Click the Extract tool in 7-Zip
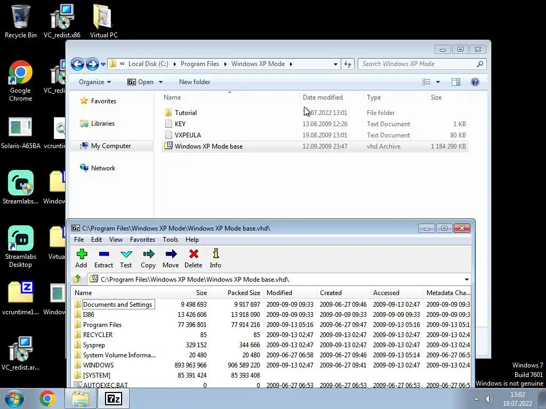Viewport: 546px width, 409px height. point(104,258)
